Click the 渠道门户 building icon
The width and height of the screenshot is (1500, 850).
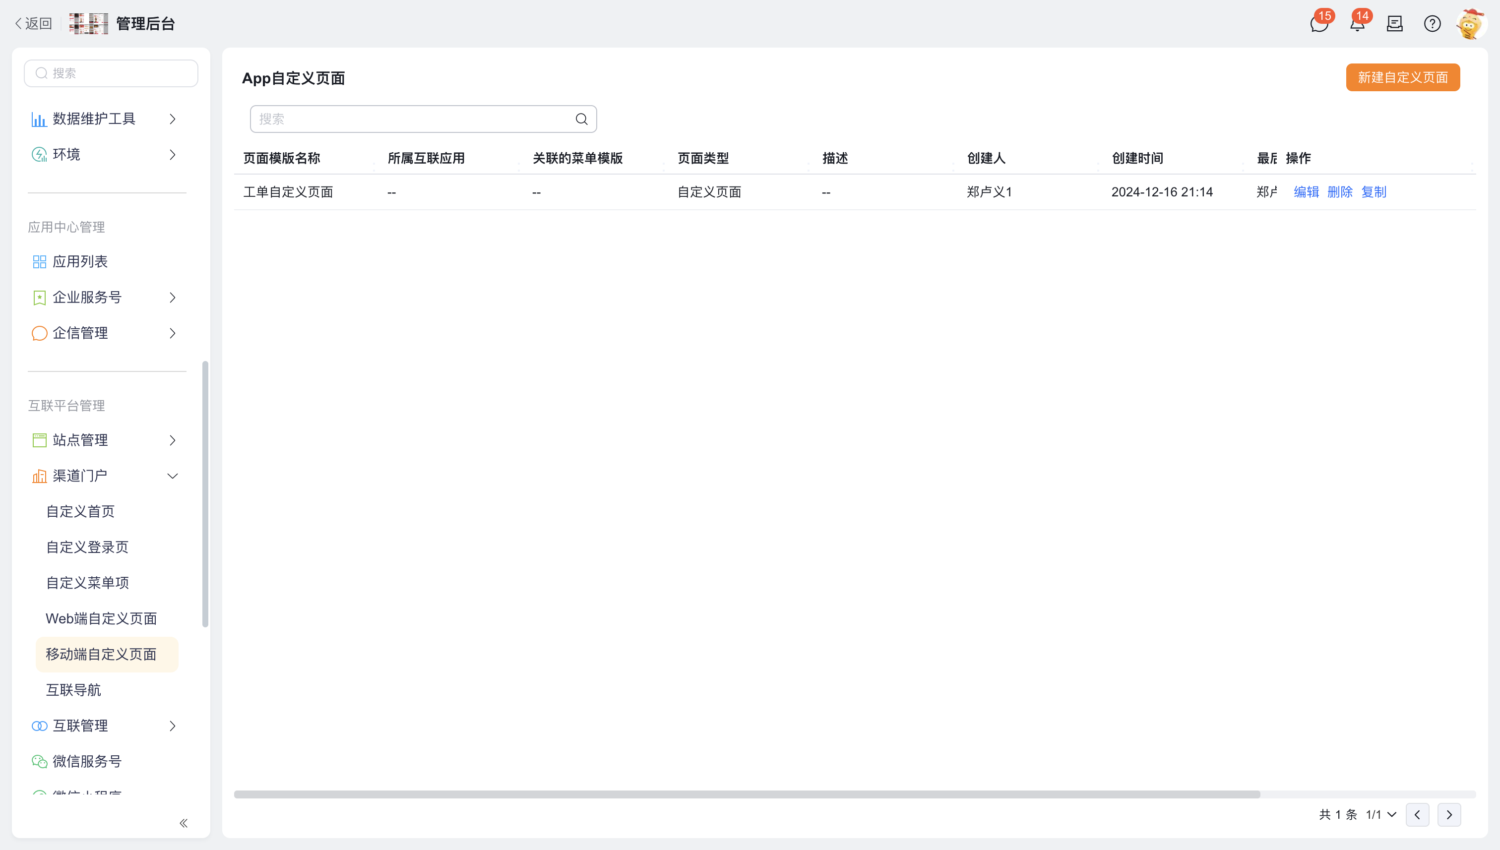point(39,477)
